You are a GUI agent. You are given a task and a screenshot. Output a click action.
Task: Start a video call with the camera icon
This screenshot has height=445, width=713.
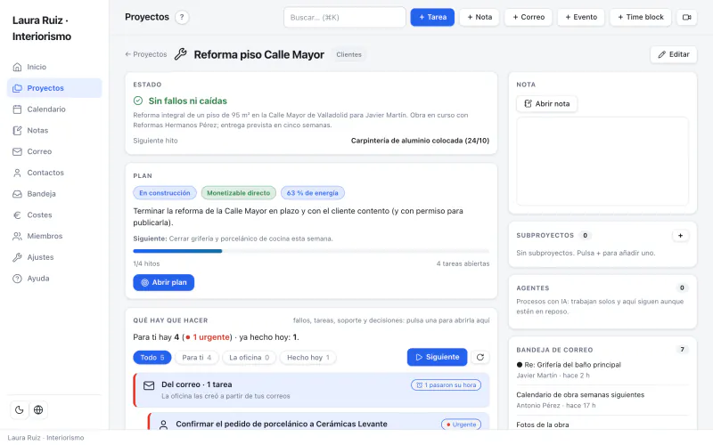coord(686,17)
